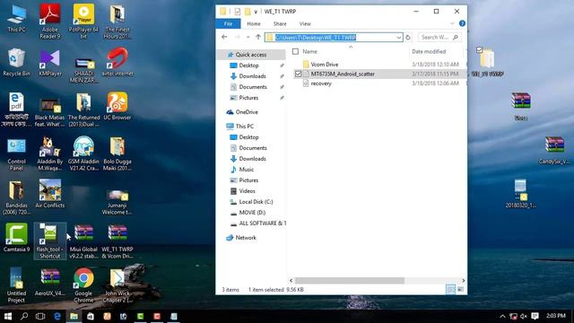Screen dimensions: 574x323
Task: Launch Edge from the taskbar
Action: pos(57,316)
